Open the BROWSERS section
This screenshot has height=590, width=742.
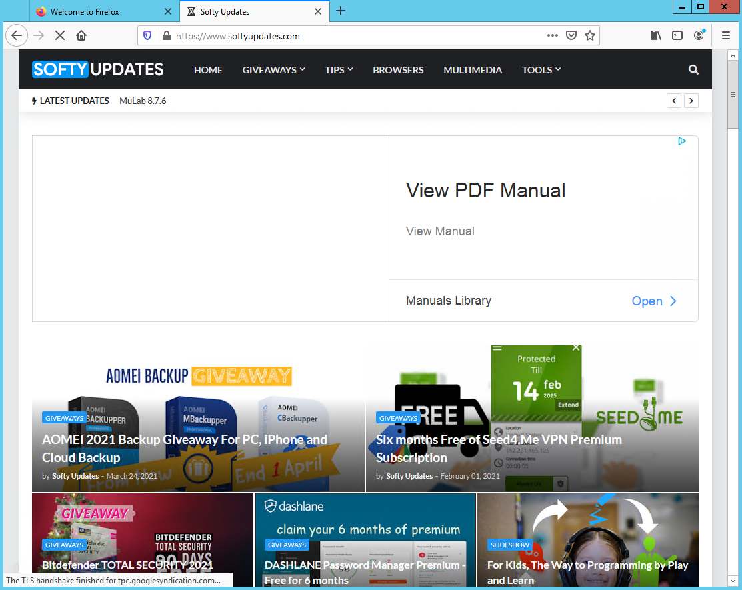click(398, 69)
